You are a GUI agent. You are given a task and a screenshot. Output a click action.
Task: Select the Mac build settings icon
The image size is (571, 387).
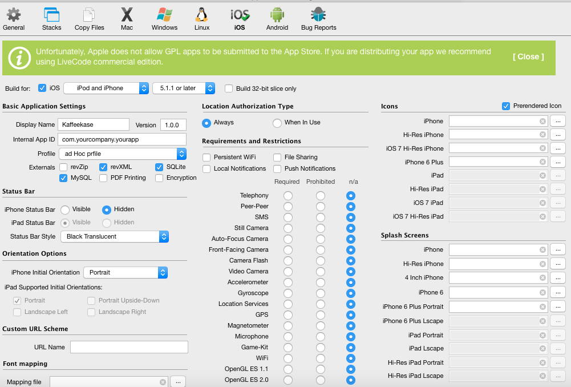pyautogui.click(x=127, y=18)
